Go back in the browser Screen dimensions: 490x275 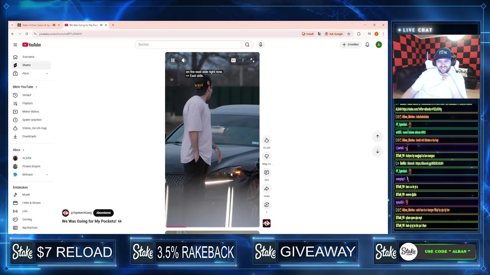pos(12,34)
